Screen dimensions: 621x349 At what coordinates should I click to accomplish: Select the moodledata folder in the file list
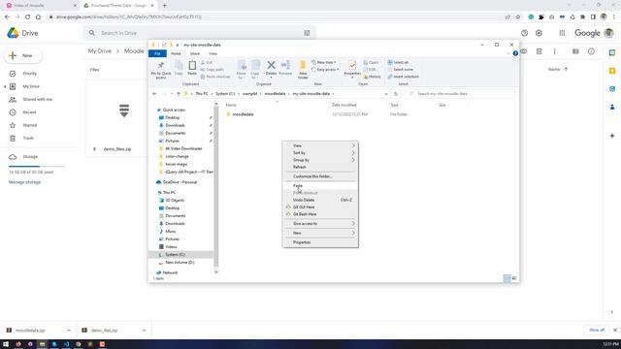click(243, 114)
